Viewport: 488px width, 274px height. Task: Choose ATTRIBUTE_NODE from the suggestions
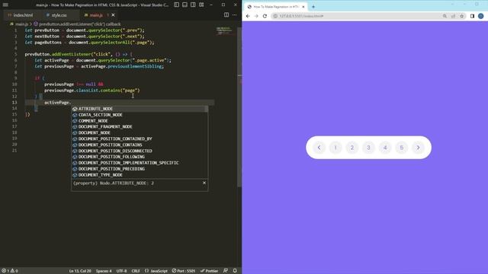click(x=140, y=109)
